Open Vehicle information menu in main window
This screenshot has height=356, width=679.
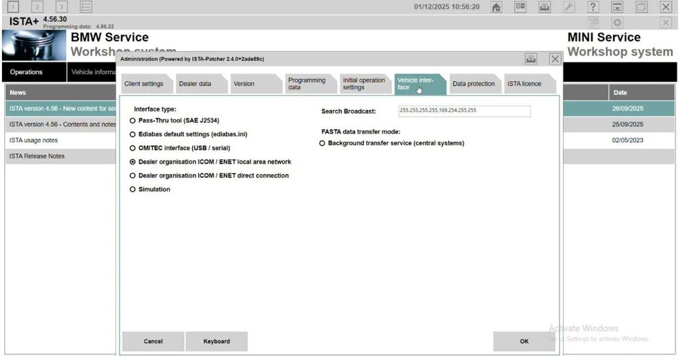coord(92,72)
